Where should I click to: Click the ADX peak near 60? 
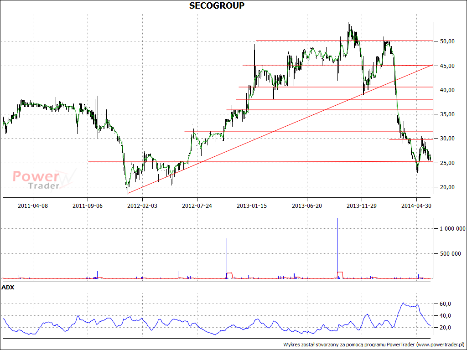coord(403,303)
